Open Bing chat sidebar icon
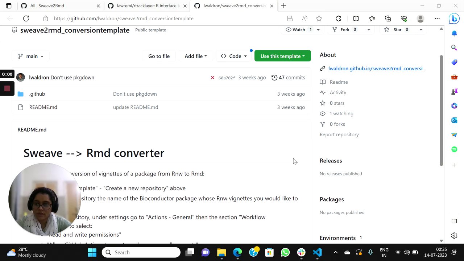The height and width of the screenshot is (261, 464). tap(454, 18)
